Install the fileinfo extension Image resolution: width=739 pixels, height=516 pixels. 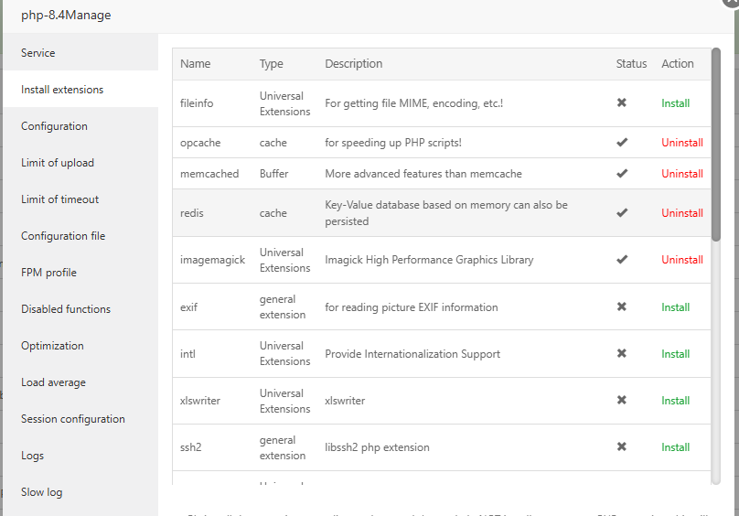676,103
